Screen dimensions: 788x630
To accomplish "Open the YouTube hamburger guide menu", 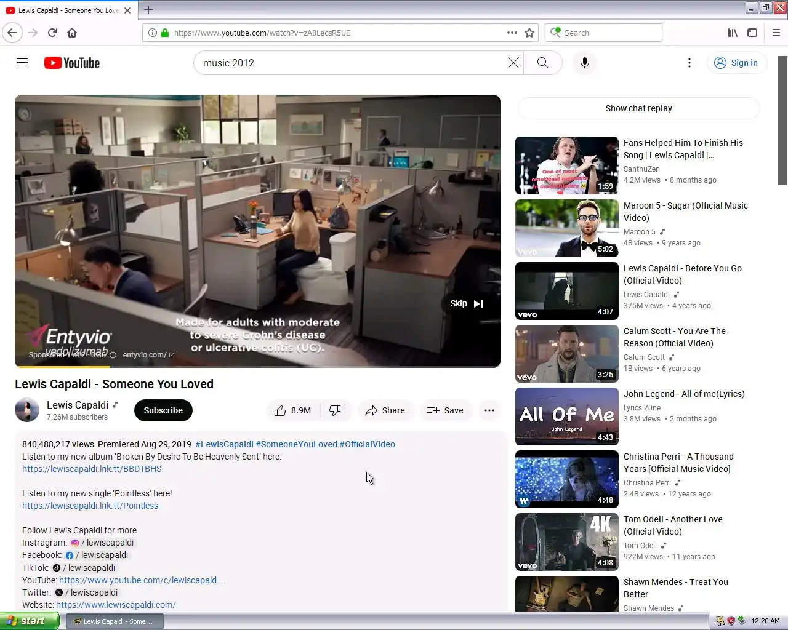I will (22, 63).
